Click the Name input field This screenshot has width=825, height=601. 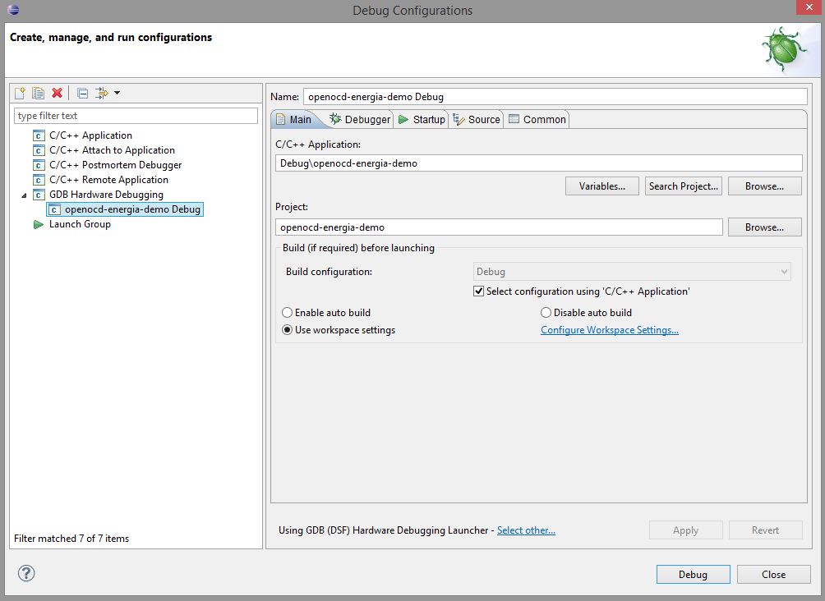tap(555, 97)
